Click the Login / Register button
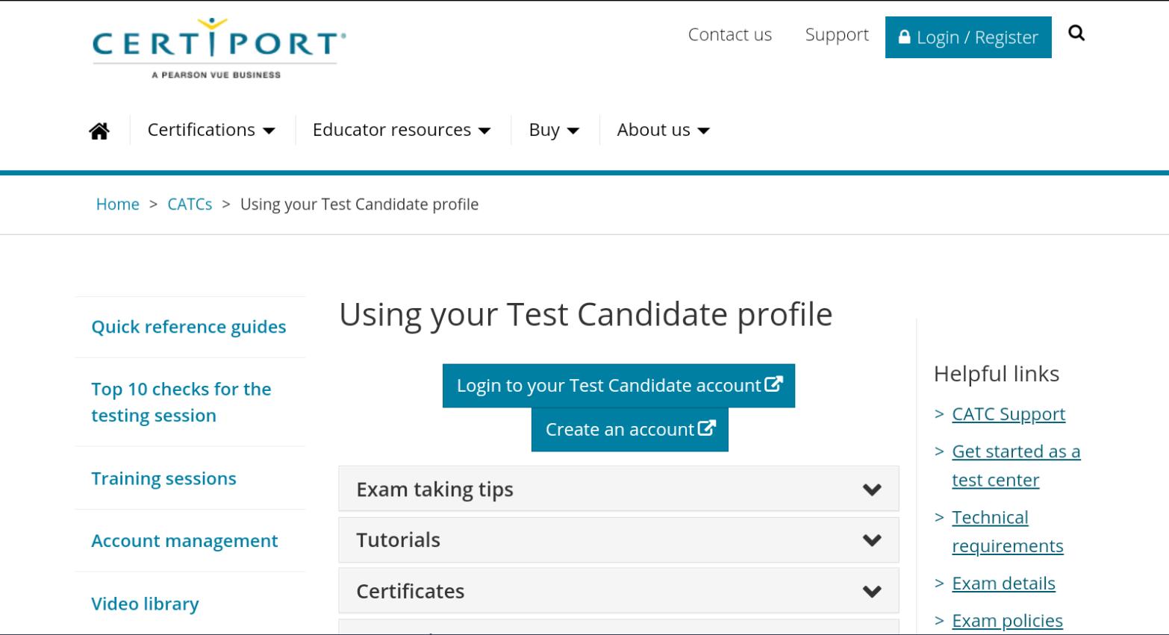Image resolution: width=1169 pixels, height=635 pixels. [968, 37]
